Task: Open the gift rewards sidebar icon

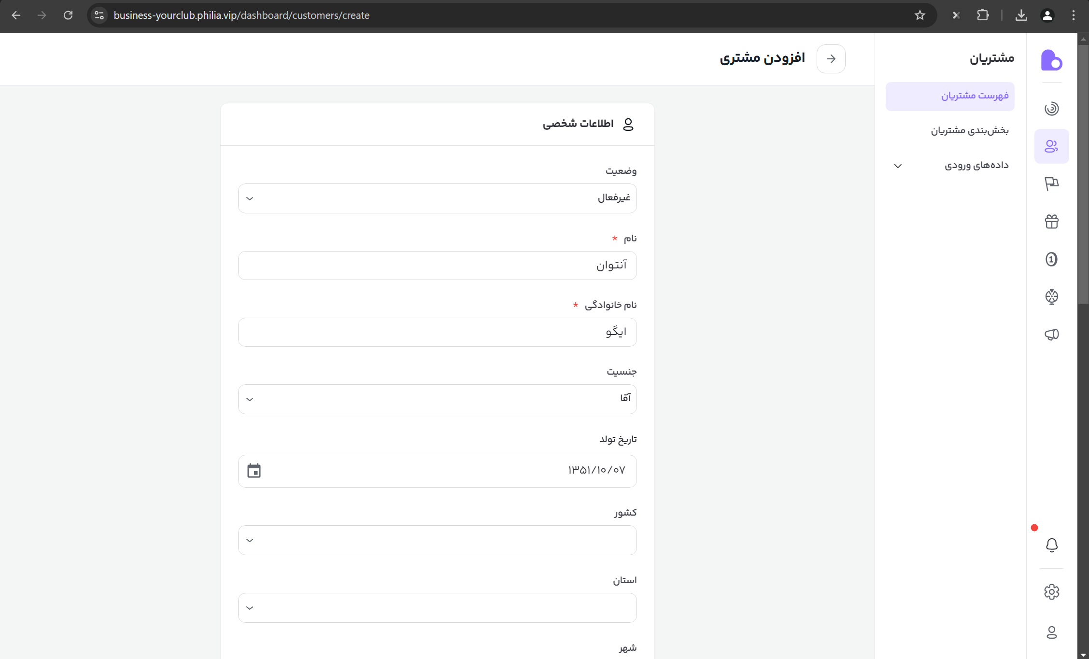Action: pyautogui.click(x=1051, y=222)
